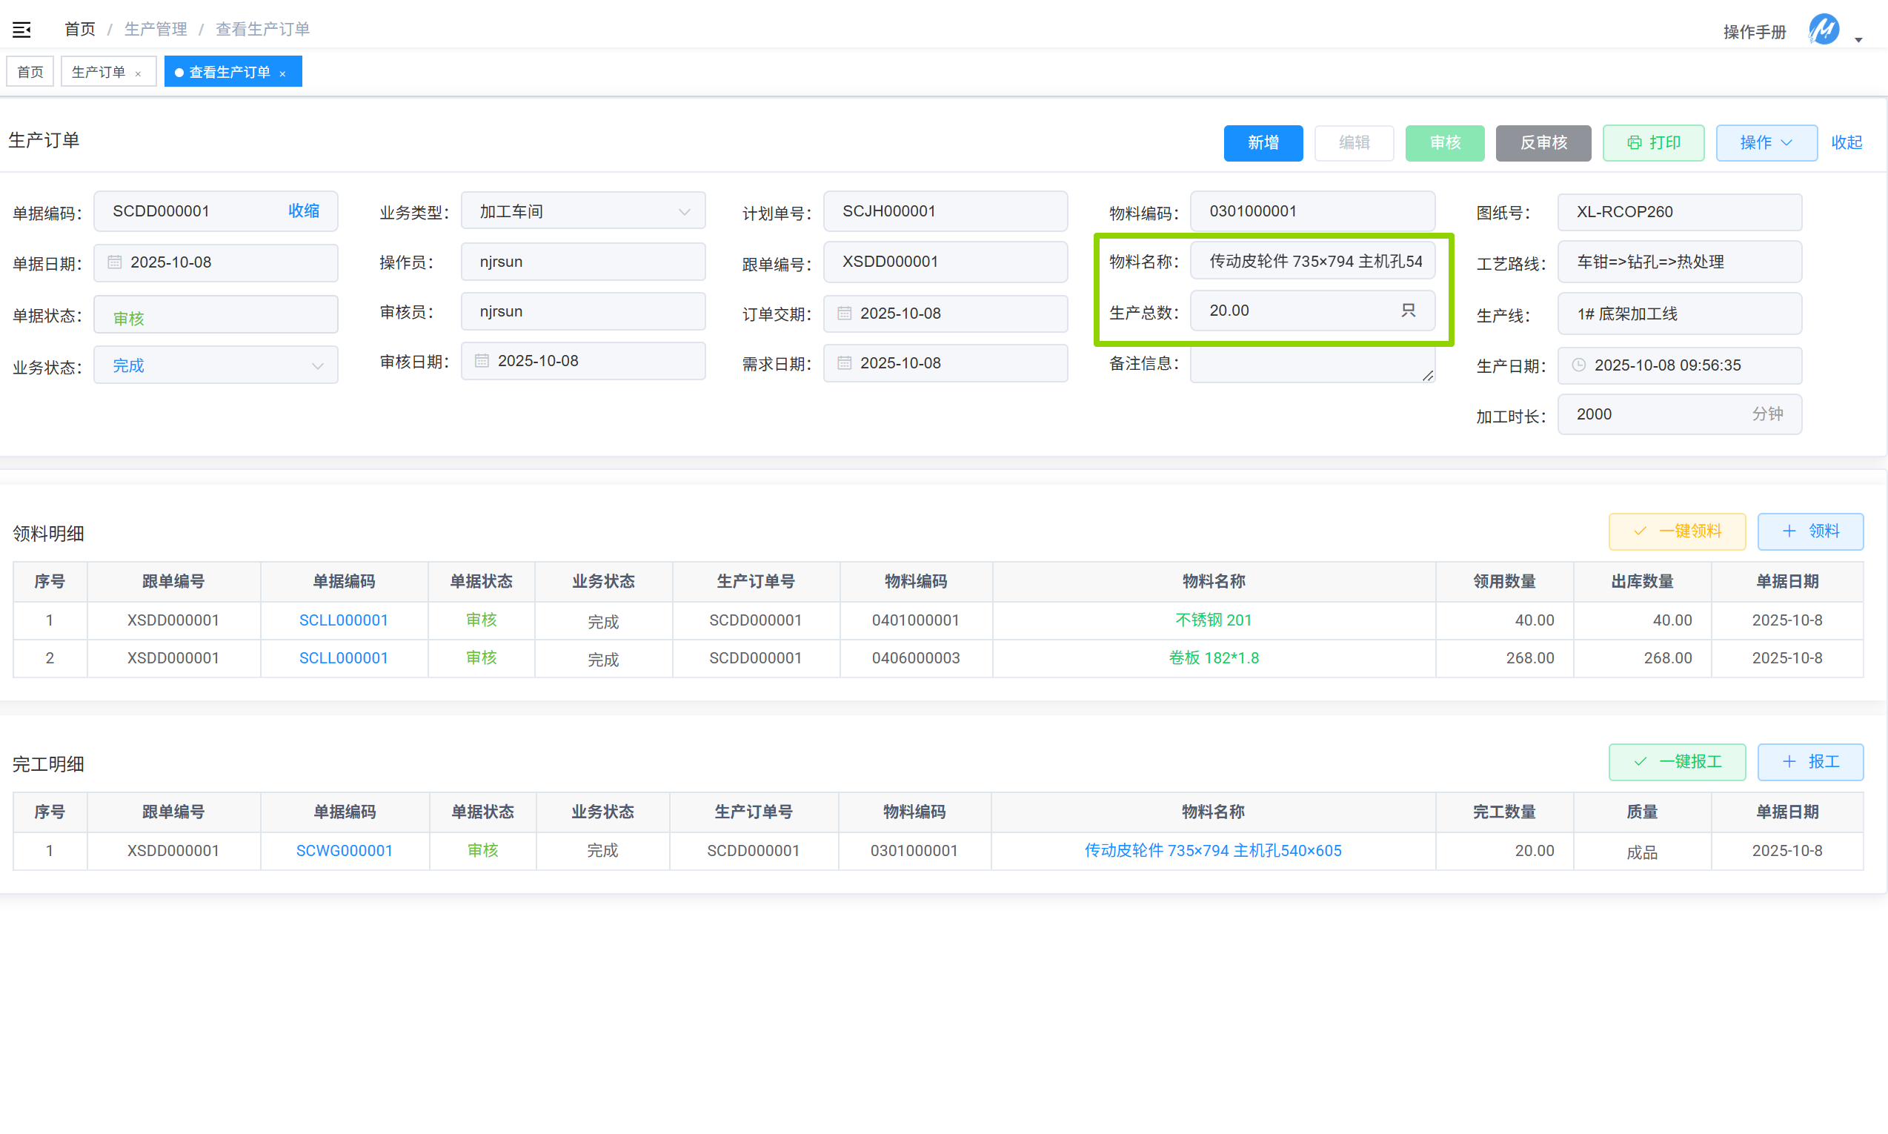Open the 业务类型 dropdown
The image size is (1888, 1134).
[x=582, y=212]
